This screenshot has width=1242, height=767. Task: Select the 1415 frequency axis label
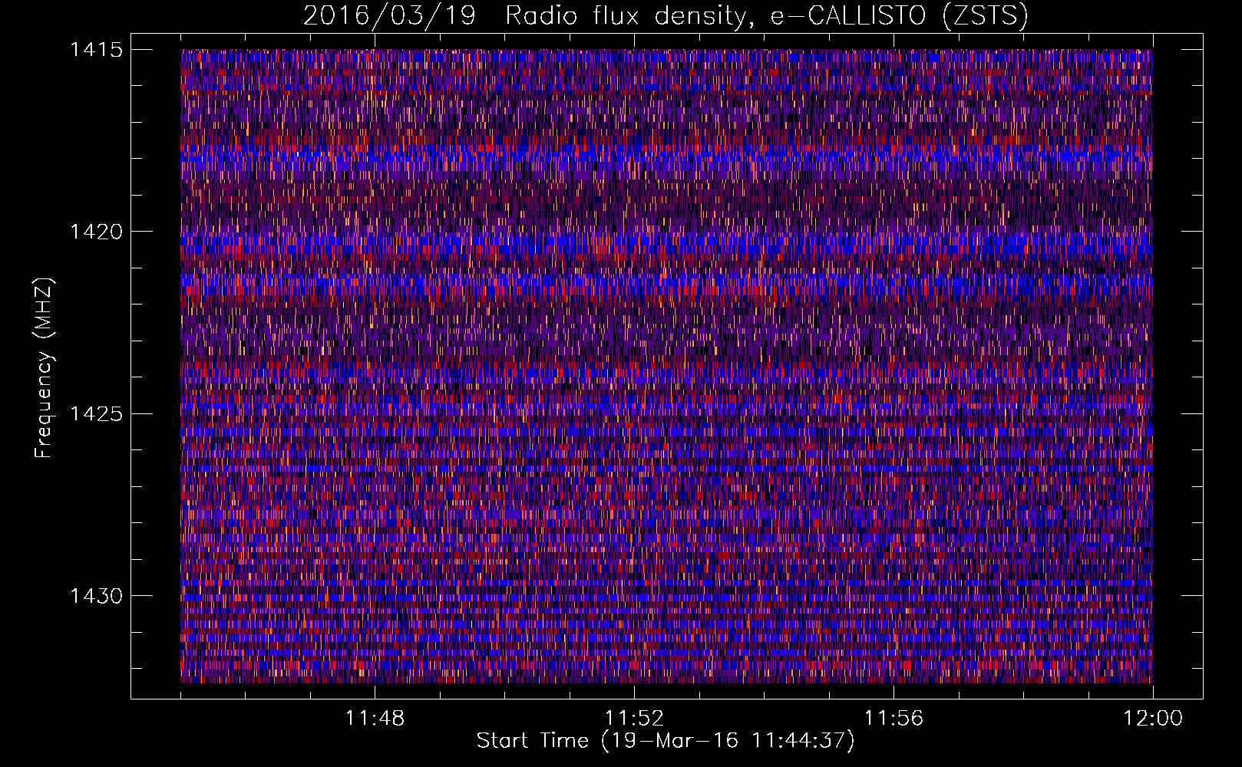tap(96, 50)
